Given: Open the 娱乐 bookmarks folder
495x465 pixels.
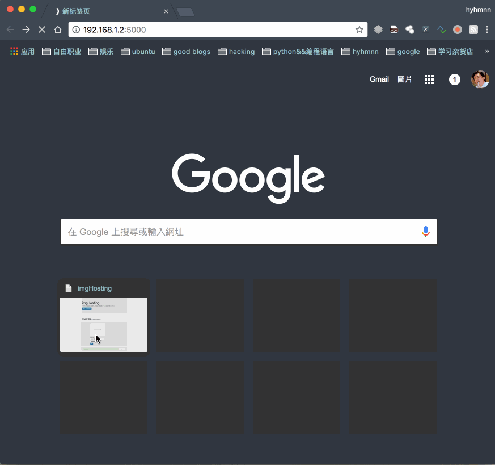Looking at the screenshot, I should (x=101, y=52).
